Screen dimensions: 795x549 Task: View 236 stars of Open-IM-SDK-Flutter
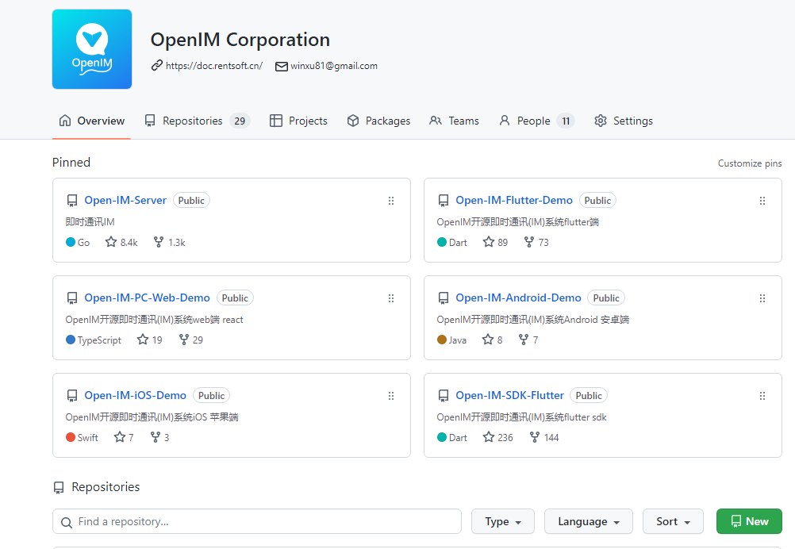[x=498, y=437]
